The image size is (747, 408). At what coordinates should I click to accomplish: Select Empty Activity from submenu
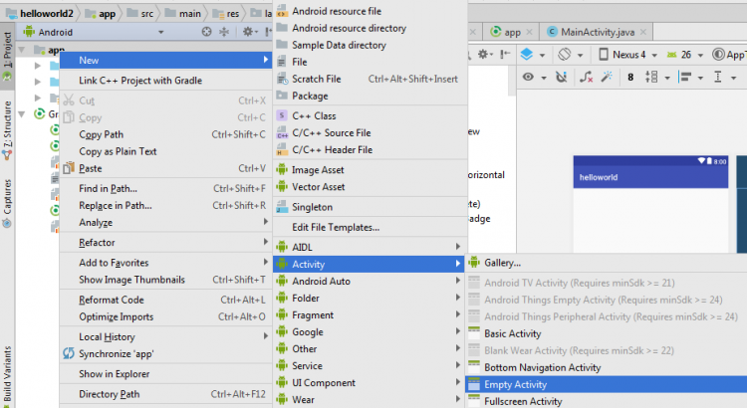pos(515,384)
